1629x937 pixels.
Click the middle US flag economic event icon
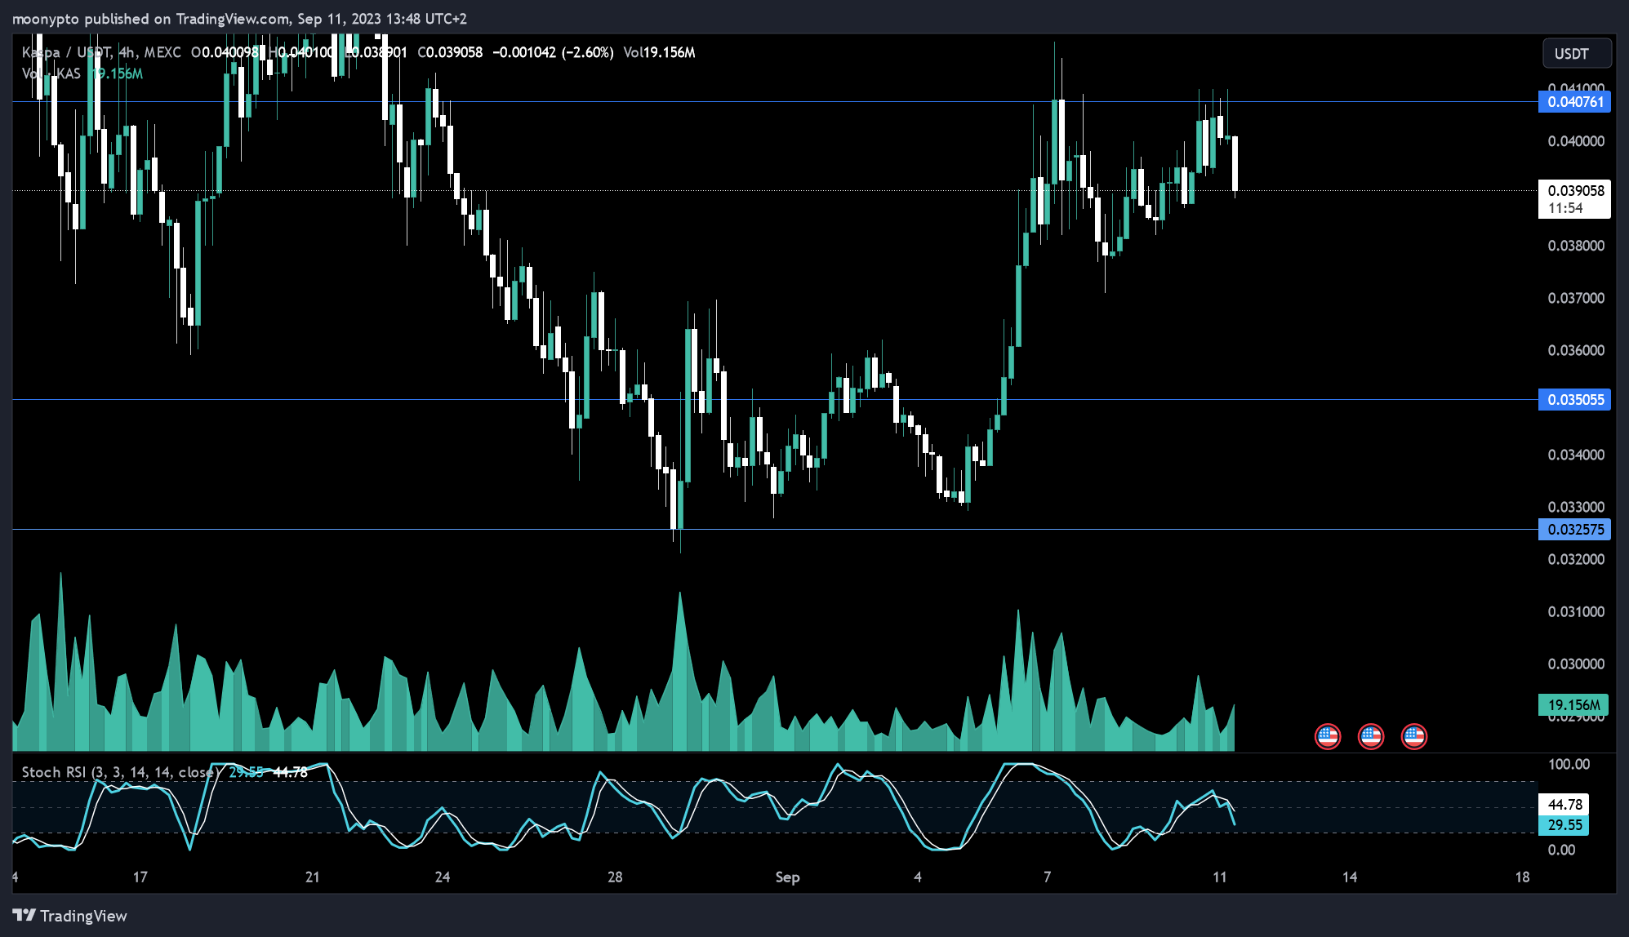tap(1371, 736)
